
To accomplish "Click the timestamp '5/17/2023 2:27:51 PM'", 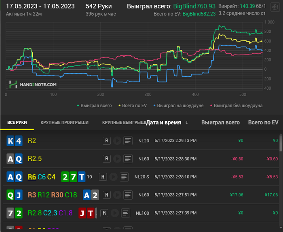I will pyautogui.click(x=175, y=195).
